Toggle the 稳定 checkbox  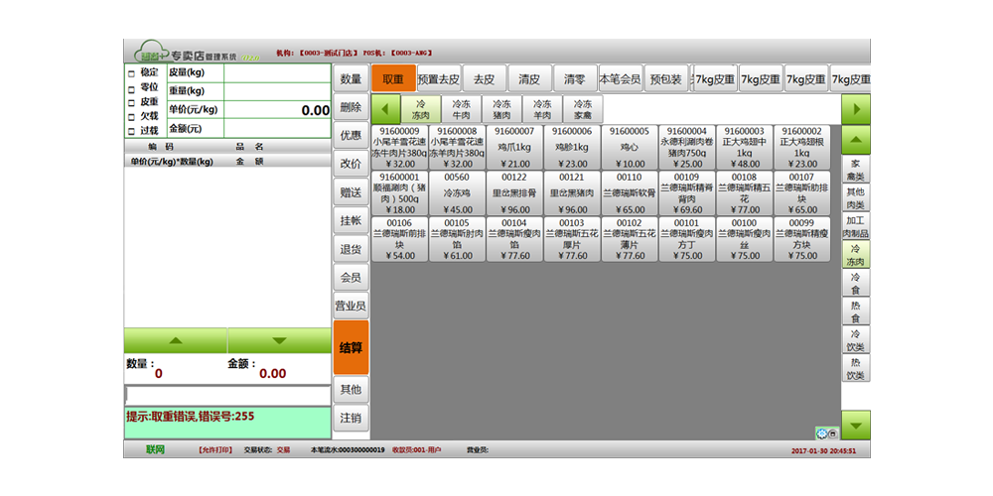tap(131, 72)
